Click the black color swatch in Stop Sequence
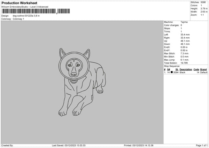The width and height of the screenshot is (209, 148). (x=172, y=72)
